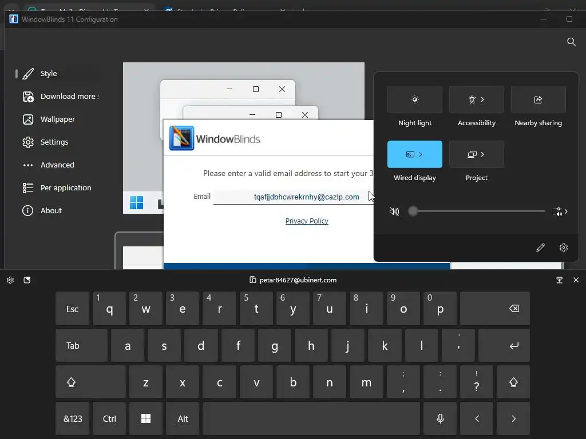Viewport: 586px width, 439px height.
Task: Open all settings gear in quick panel
Action: 564,248
